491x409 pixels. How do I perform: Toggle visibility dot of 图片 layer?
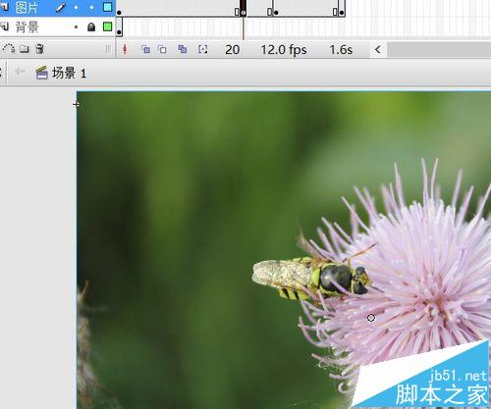[x=76, y=7]
